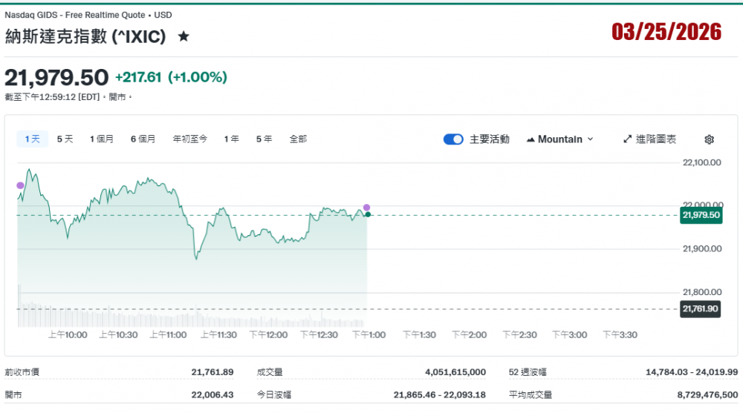Click the purple event dot at chart start
Image resolution: width=743 pixels, height=413 pixels.
(x=20, y=185)
